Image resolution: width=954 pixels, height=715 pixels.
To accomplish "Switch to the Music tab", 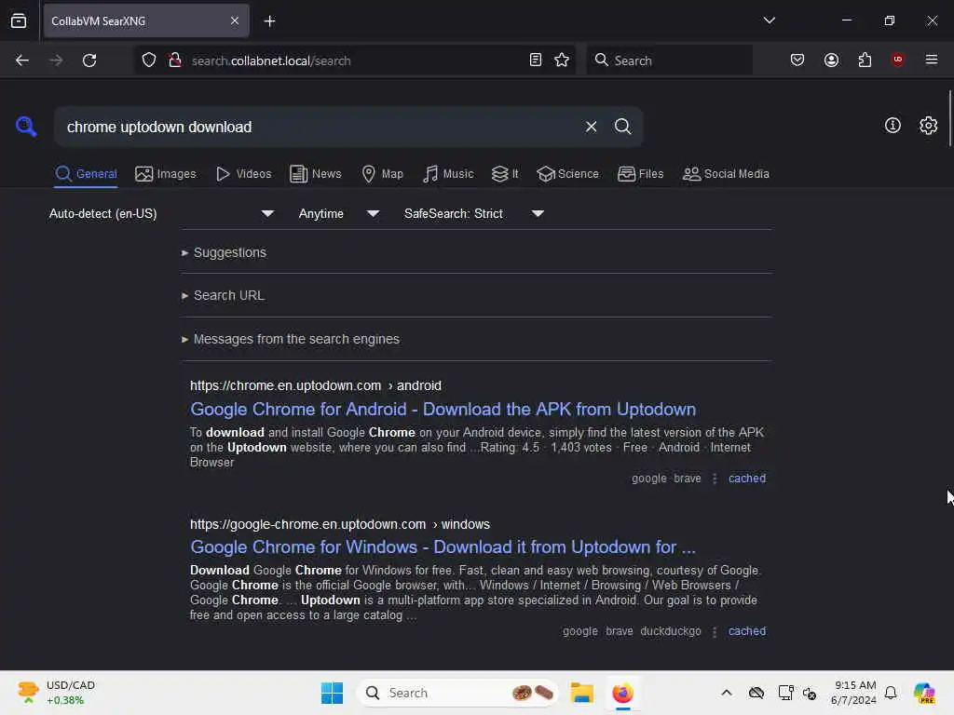I will 448,174.
